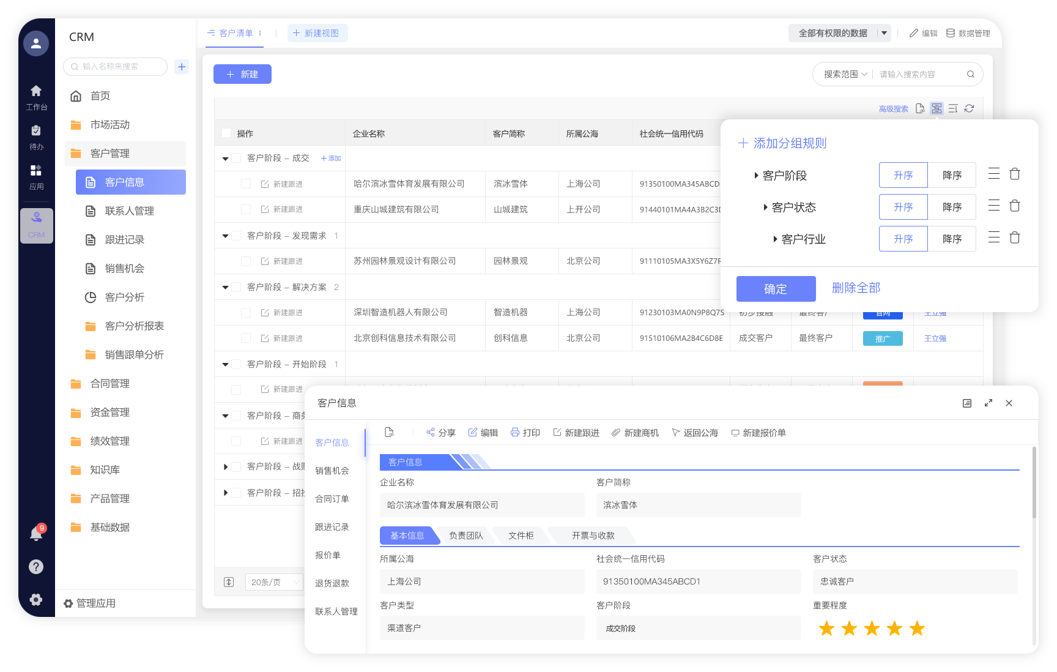Click the 确定 button in grouping panel
The height and width of the screenshot is (672, 1057).
coord(776,289)
